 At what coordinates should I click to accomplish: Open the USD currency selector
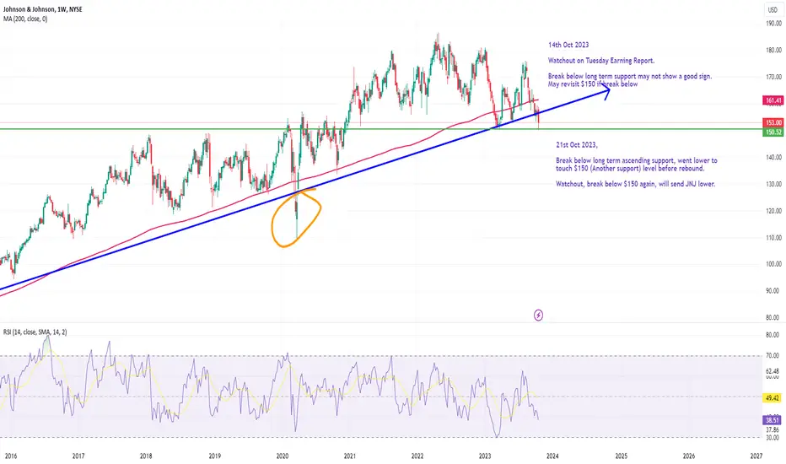pyautogui.click(x=773, y=10)
